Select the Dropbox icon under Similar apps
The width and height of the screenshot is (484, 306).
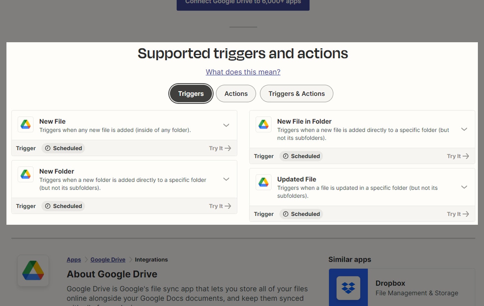[x=348, y=289]
